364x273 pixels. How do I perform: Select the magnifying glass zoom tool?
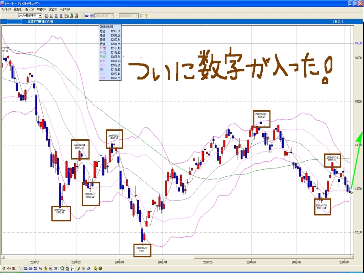(x=62, y=269)
